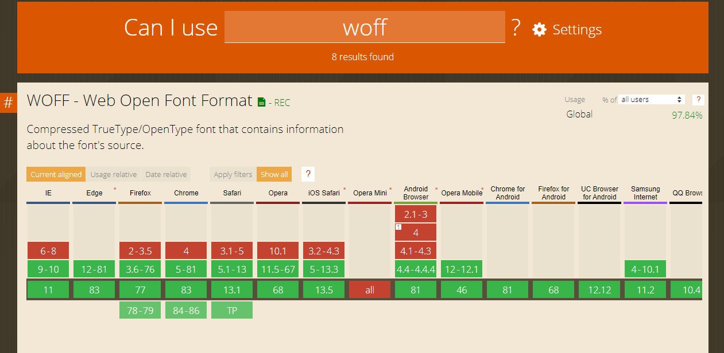Click the iOS Safari column header
The height and width of the screenshot is (353, 724).
click(x=324, y=194)
